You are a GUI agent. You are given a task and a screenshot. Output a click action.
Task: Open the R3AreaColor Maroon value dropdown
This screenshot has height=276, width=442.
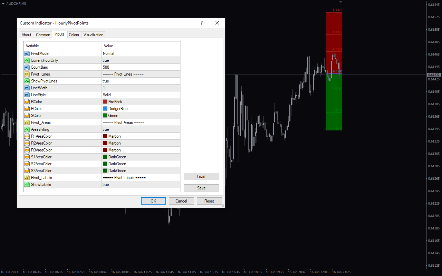(x=141, y=150)
